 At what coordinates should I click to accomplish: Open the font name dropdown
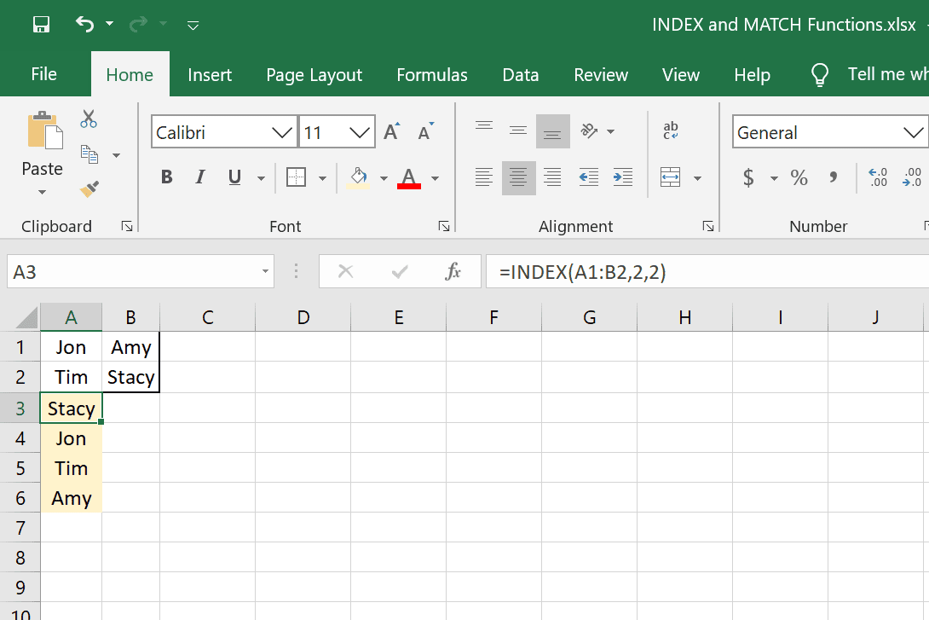[281, 131]
